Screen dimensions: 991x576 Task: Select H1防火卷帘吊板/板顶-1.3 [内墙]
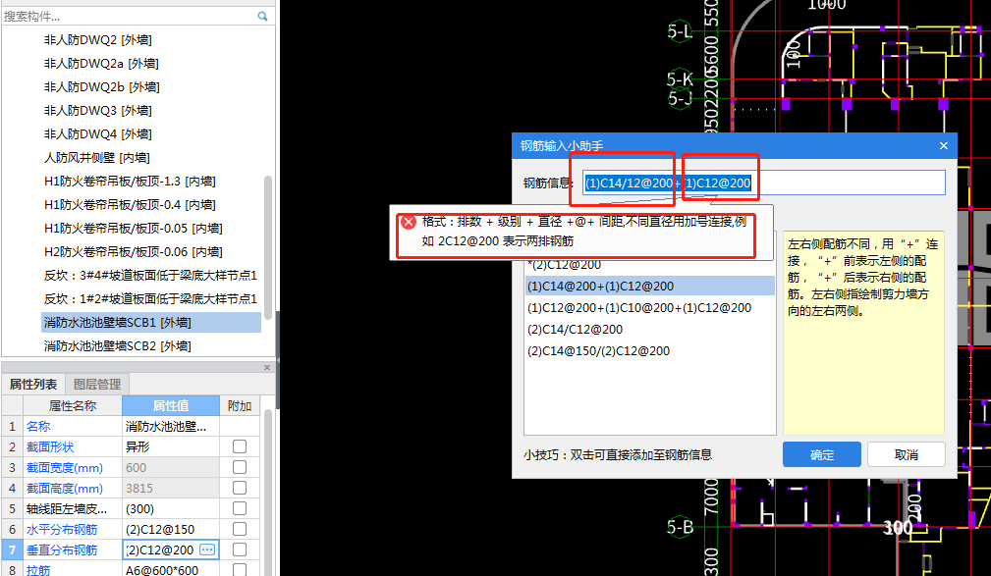[x=130, y=182]
